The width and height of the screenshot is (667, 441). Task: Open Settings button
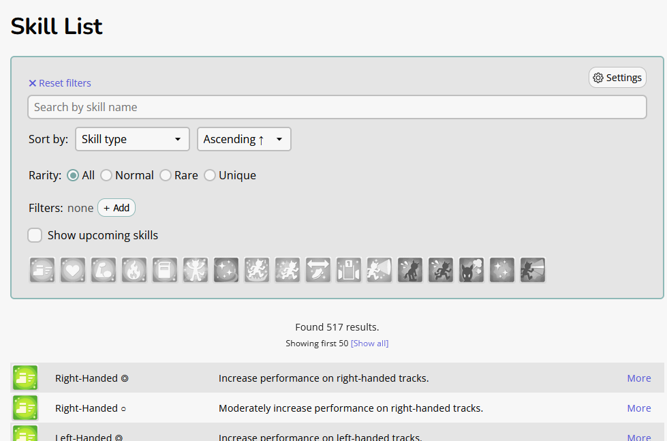[617, 78]
